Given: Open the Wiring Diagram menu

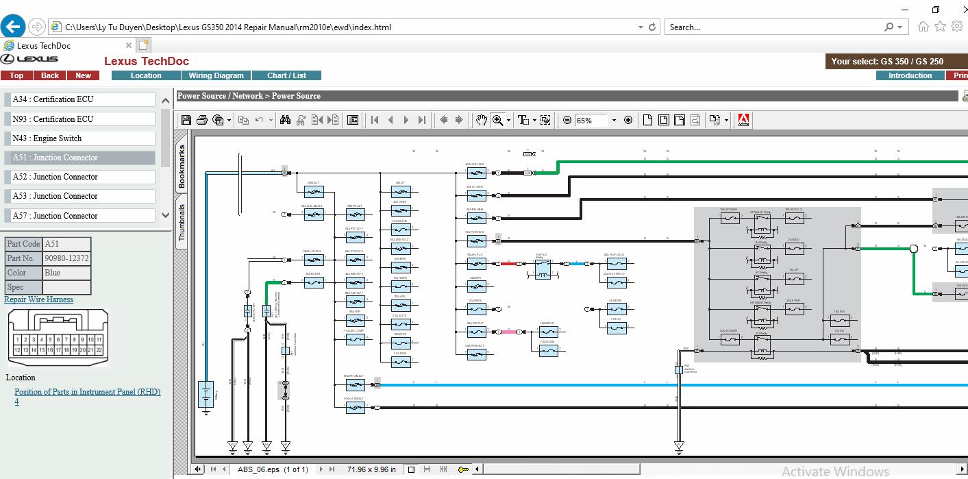Looking at the screenshot, I should [x=216, y=75].
